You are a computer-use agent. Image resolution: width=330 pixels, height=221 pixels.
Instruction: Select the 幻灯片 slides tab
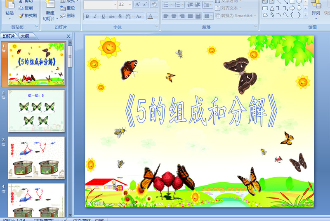pos(9,36)
